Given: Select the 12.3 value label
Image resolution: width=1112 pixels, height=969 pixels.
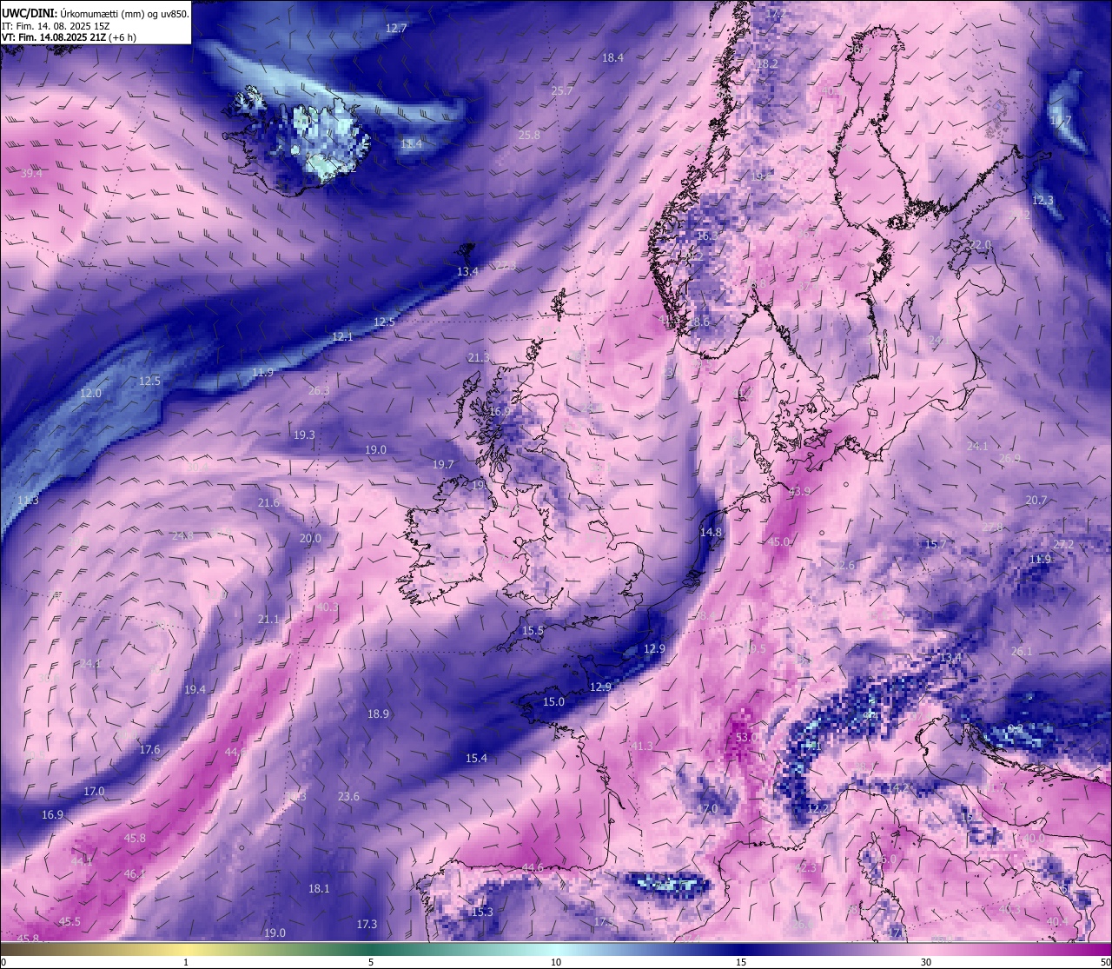Looking at the screenshot, I should tap(1042, 200).
